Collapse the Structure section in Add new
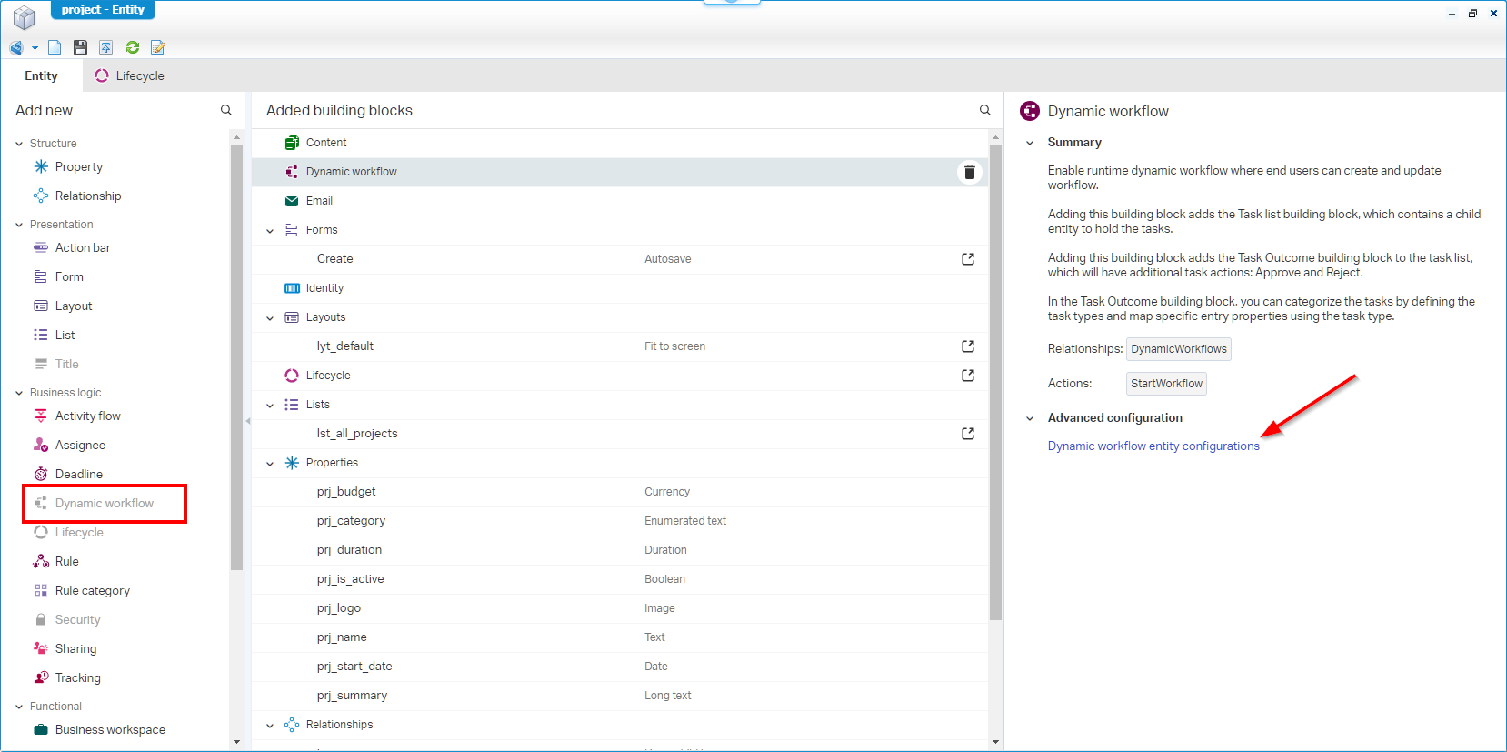The height and width of the screenshot is (752, 1507). click(19, 144)
